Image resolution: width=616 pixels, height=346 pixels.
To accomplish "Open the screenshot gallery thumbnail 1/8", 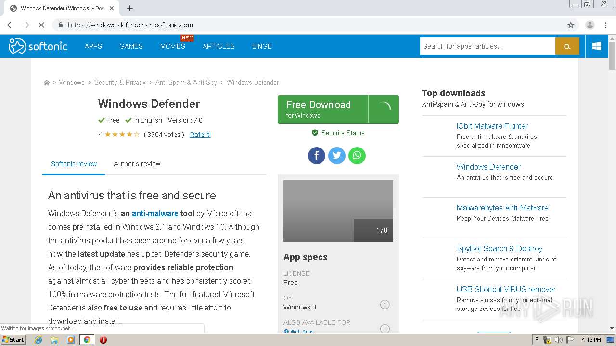I will pos(338,211).
